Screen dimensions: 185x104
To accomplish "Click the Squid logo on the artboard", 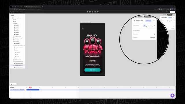I will point(92,35).
